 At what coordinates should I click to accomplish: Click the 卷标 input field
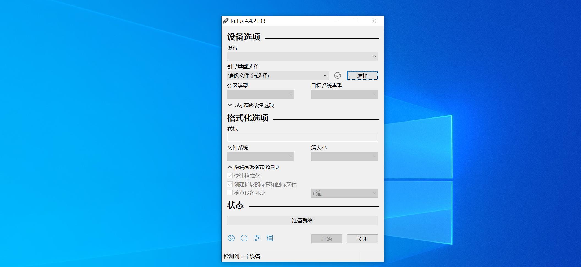[x=302, y=137]
